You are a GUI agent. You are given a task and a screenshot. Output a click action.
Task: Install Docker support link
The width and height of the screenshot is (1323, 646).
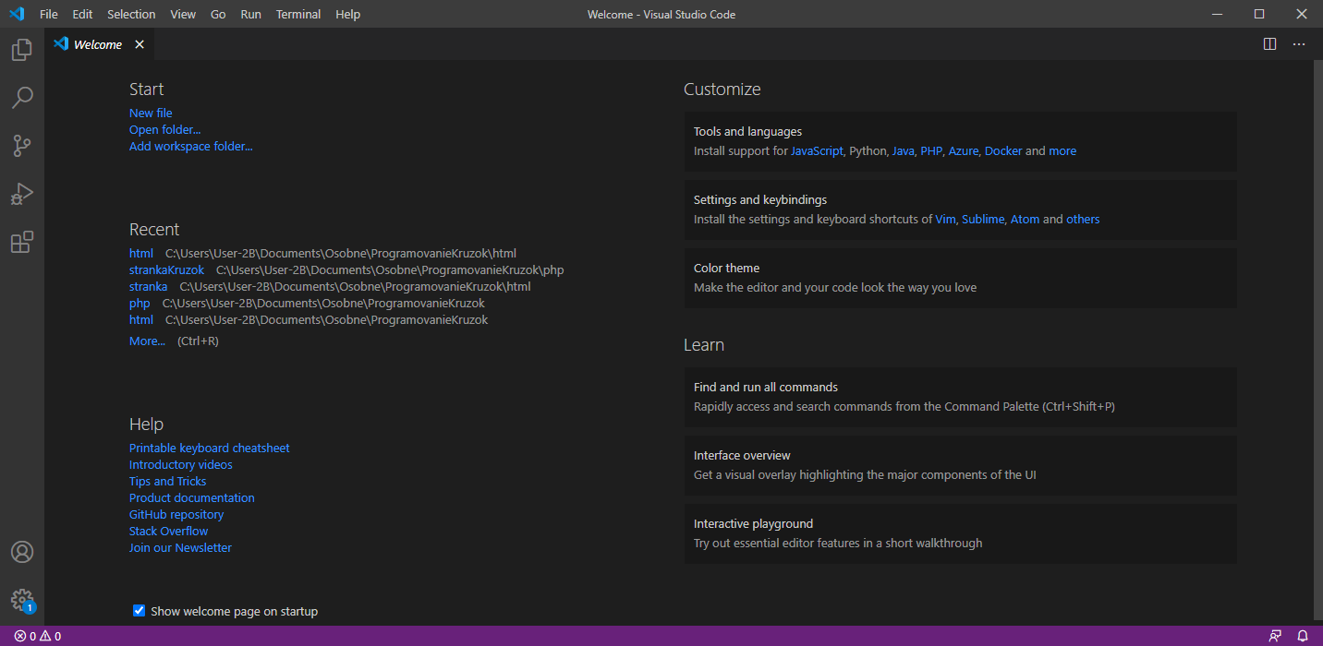click(x=1003, y=151)
